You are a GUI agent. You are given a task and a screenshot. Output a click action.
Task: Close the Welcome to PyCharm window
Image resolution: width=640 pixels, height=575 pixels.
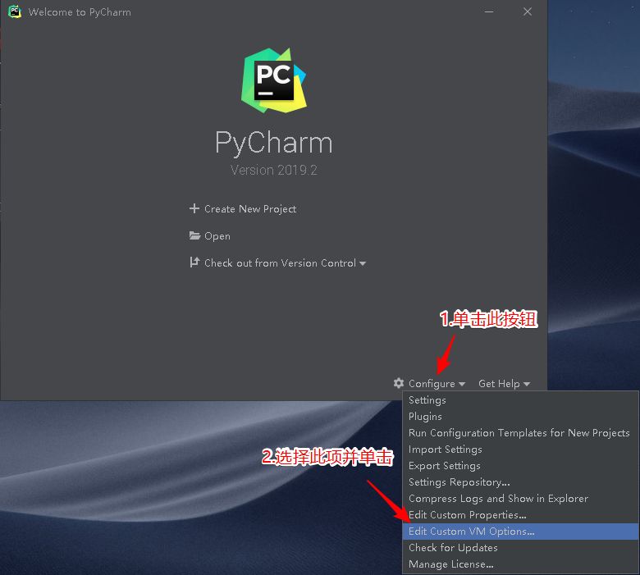528,11
